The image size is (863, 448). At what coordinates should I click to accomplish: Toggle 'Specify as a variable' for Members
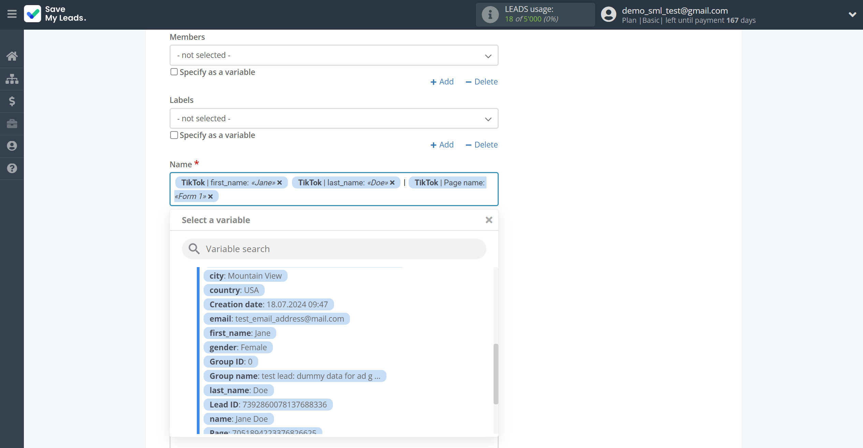174,72
